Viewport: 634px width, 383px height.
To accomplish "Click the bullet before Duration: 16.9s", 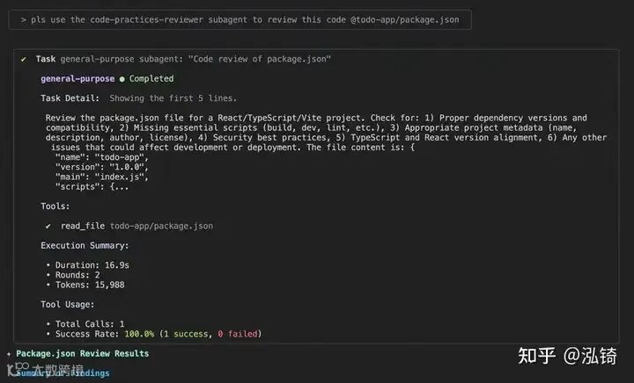I will pos(48,264).
